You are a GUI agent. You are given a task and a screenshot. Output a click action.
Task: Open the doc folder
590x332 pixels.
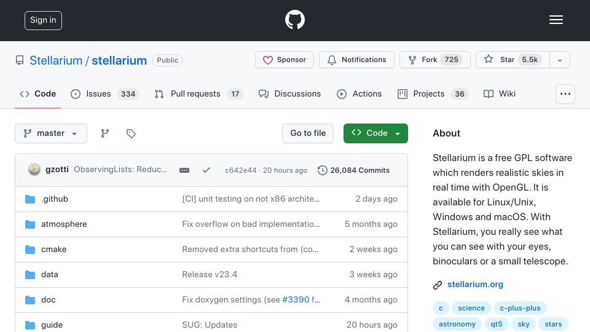[48, 299]
